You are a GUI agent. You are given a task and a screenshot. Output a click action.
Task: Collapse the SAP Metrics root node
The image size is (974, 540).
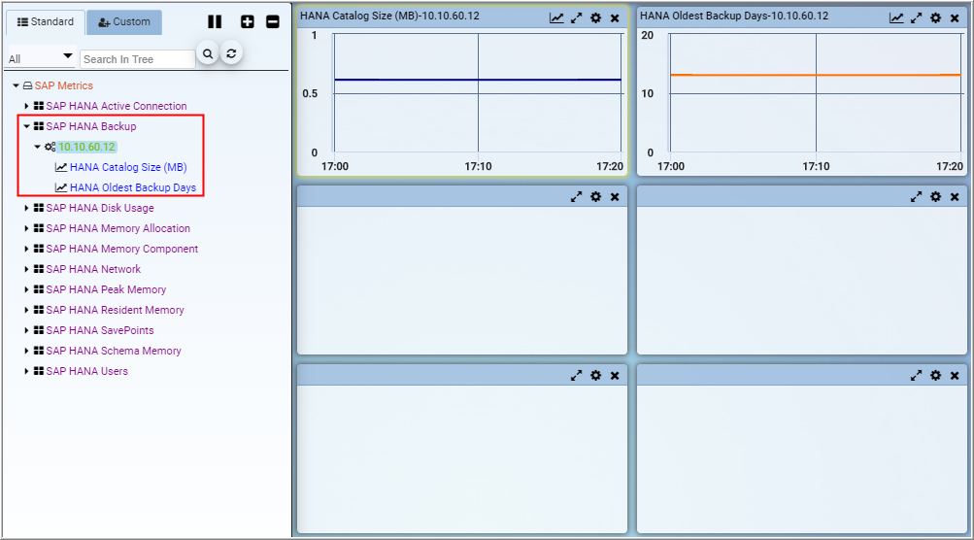16,85
